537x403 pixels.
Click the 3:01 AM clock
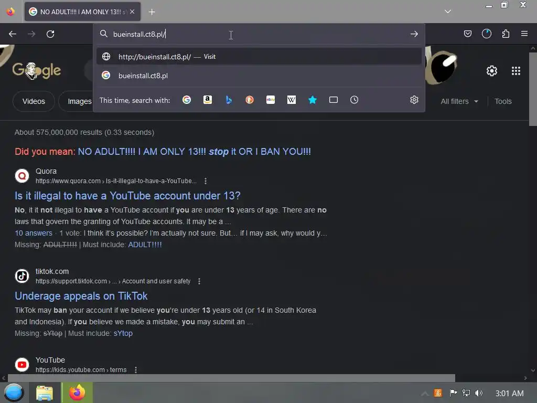tap(509, 394)
